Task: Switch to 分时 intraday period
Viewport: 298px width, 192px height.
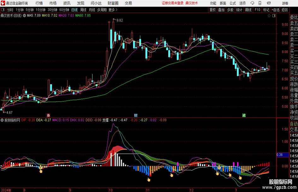Action: click(10, 10)
